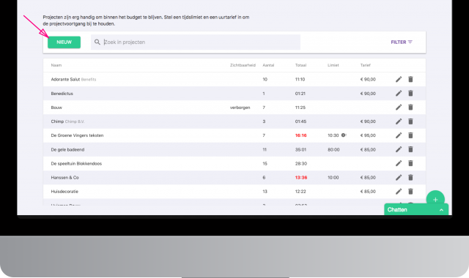
Task: Click the limit info icon next to 10:30
Action: [344, 135]
